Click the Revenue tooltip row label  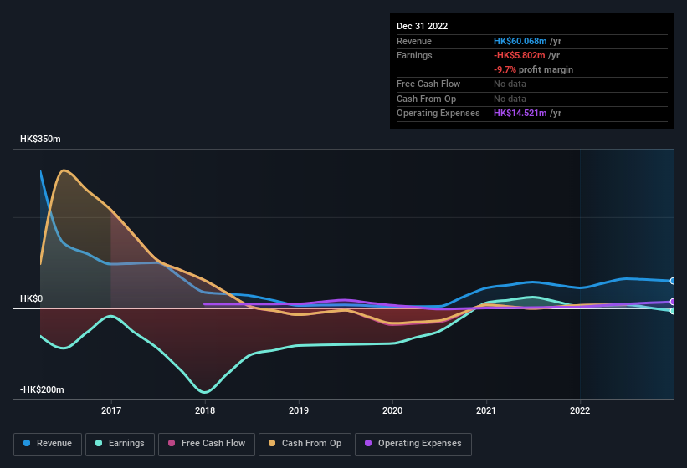(x=414, y=41)
